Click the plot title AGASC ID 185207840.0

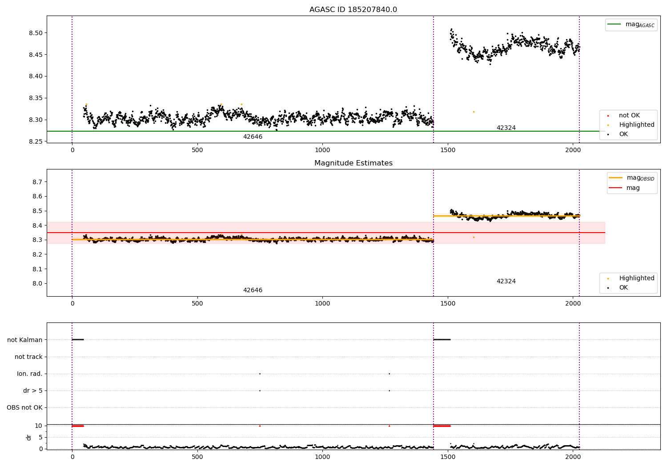click(353, 10)
